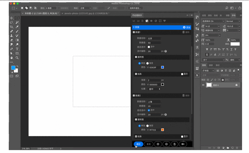
Task: Enable 显示 checkbox for 数据2 线条
Action: 182,137
